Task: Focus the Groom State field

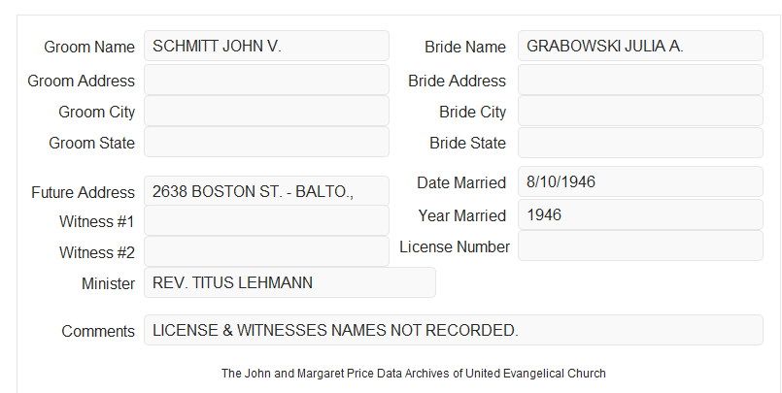Action: 266,142
